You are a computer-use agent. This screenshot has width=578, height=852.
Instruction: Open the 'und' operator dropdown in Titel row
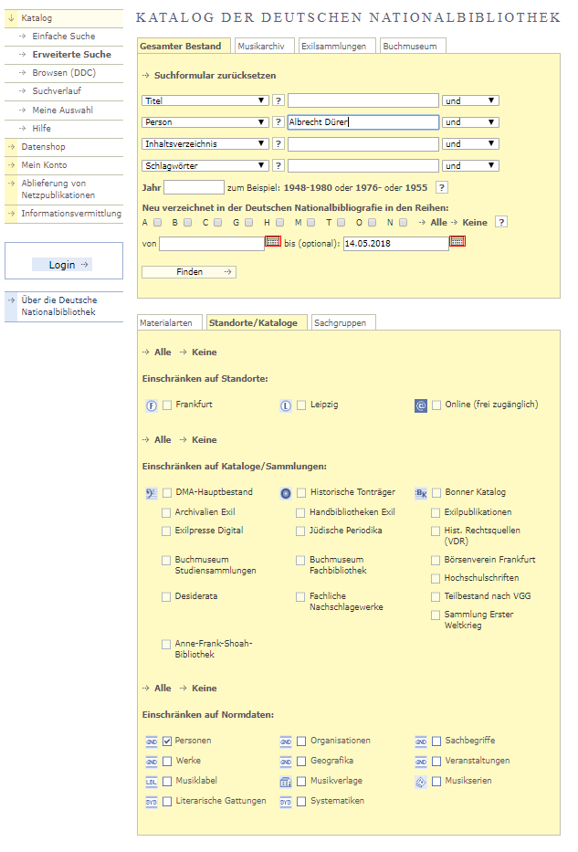pyautogui.click(x=470, y=100)
